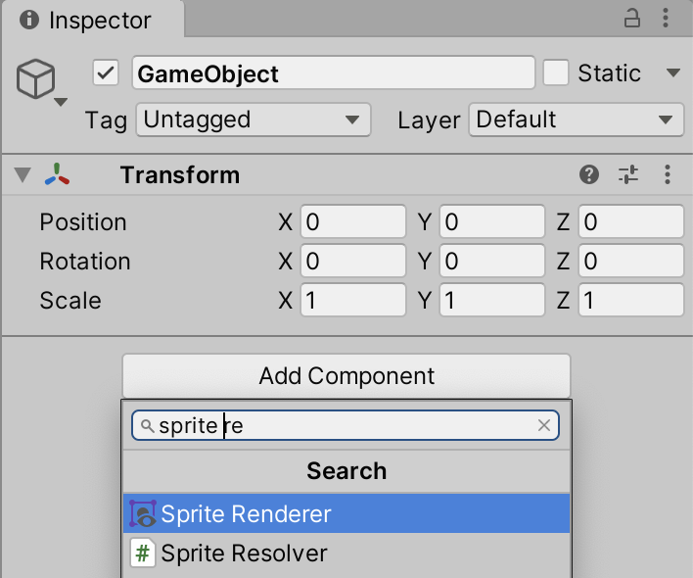Open Transform component help reference
693x578 pixels.
pos(588,175)
